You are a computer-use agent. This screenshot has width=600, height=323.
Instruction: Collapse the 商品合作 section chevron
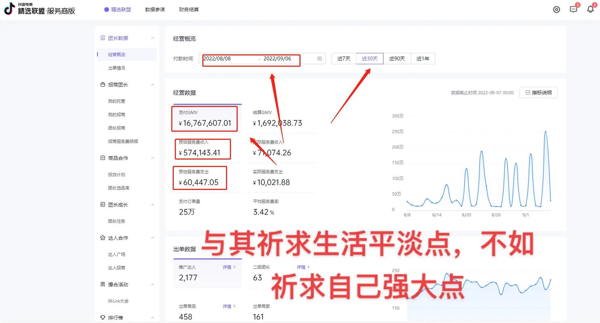point(152,158)
